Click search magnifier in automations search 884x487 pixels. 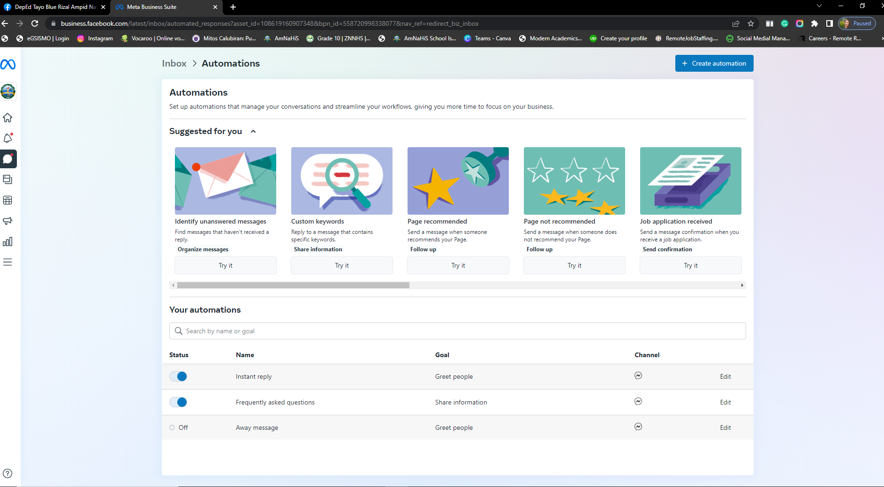coord(178,331)
